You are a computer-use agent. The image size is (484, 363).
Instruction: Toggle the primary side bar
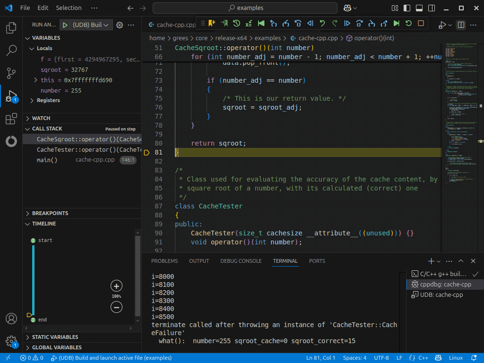coord(407,8)
